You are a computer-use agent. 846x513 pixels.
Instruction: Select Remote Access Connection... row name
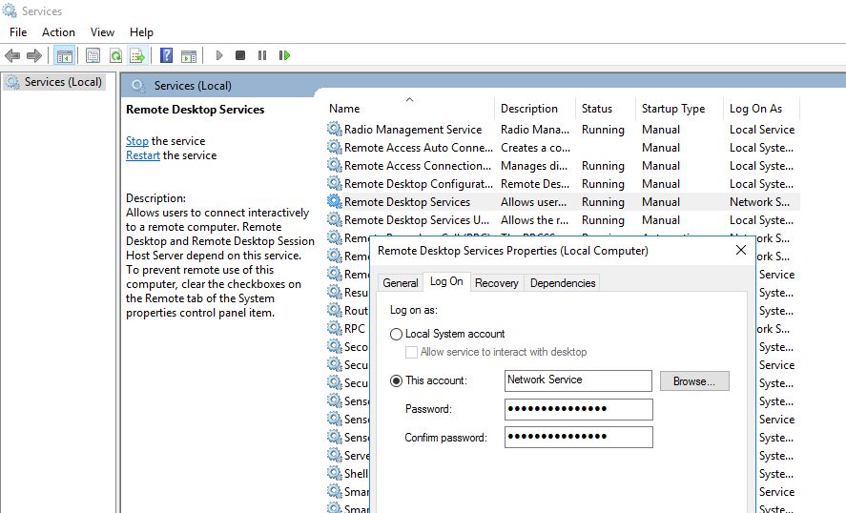tap(418, 166)
